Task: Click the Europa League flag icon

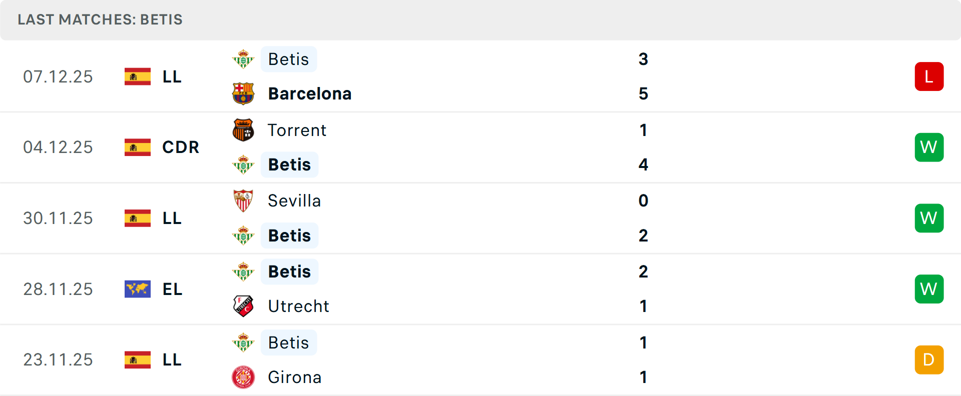Action: click(x=138, y=289)
